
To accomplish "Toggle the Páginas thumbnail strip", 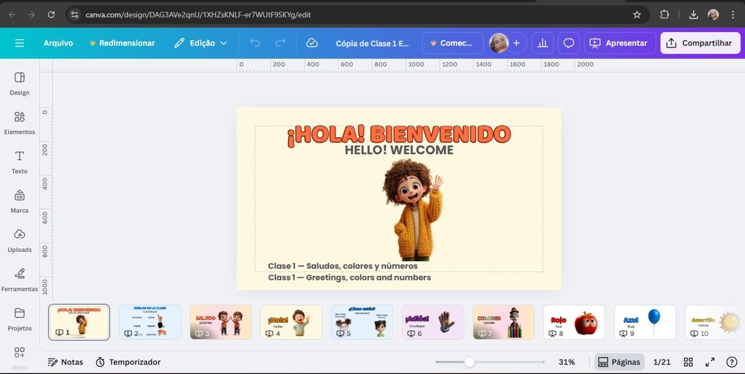I will click(x=619, y=362).
